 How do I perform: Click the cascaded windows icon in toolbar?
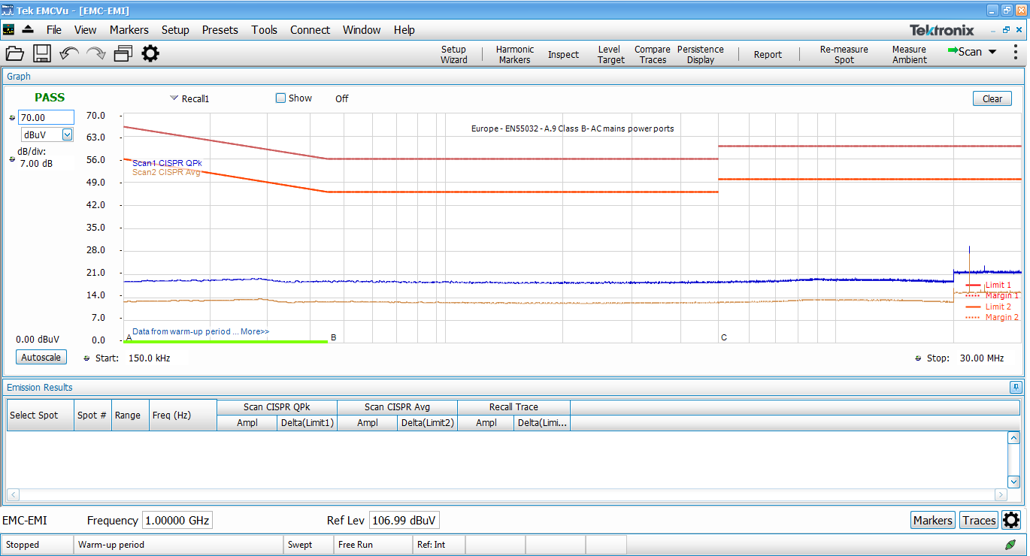(x=123, y=53)
